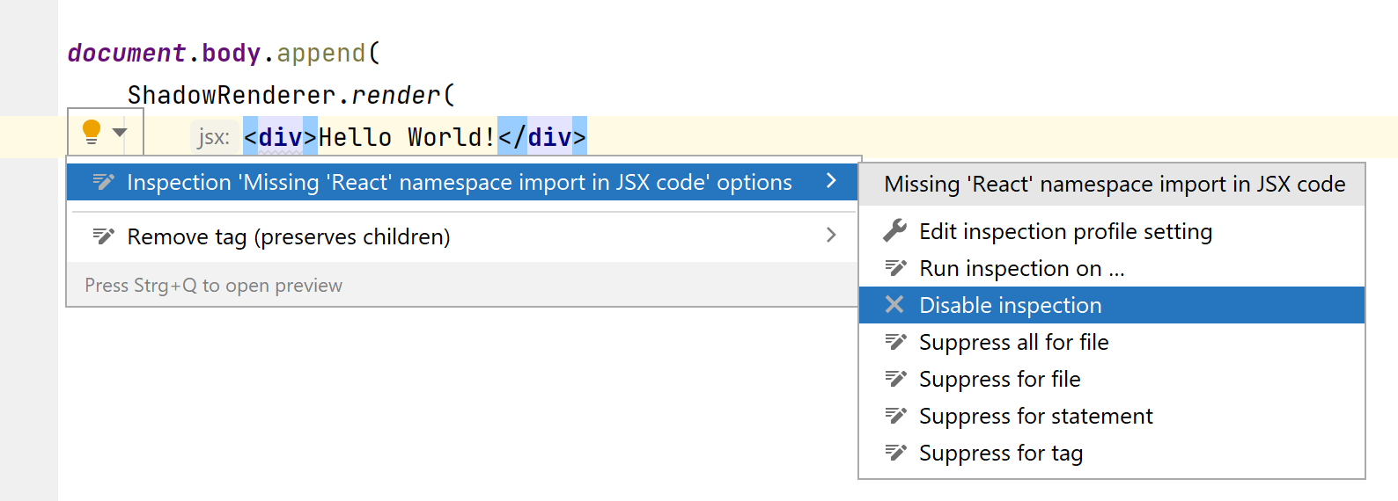Click the icon beside Suppress all for file

[x=895, y=341]
